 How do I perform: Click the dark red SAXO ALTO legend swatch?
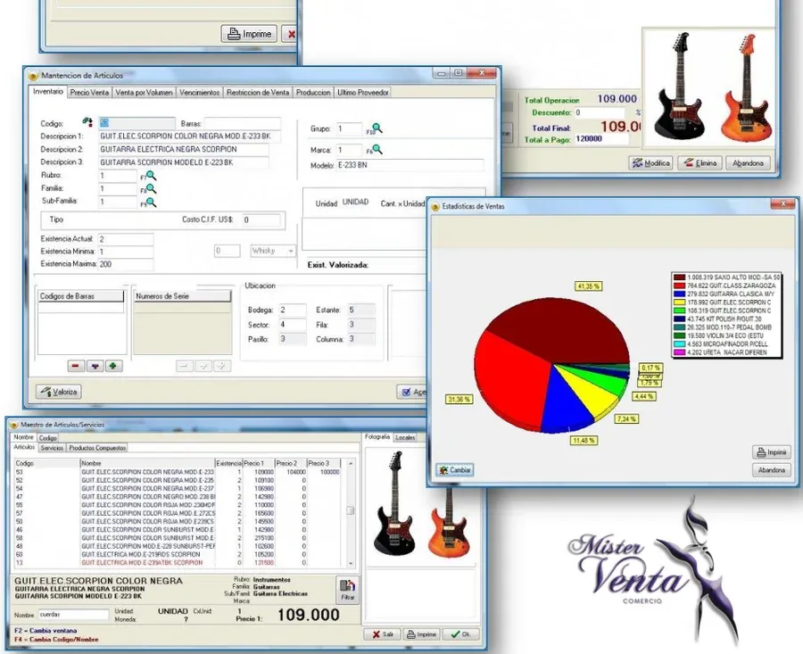click(679, 277)
